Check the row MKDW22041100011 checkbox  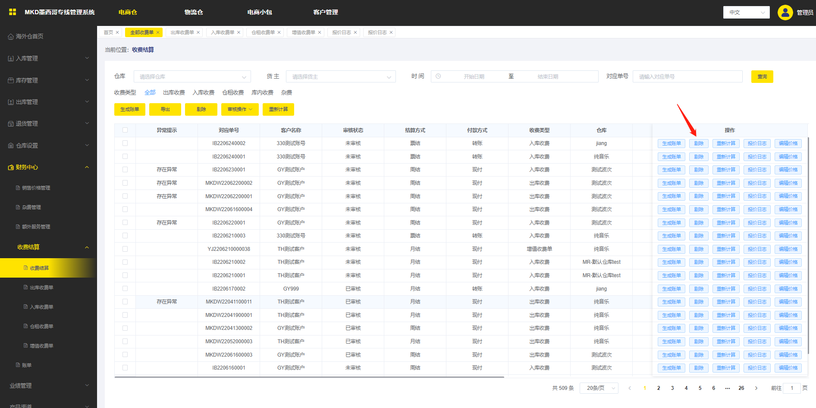tap(125, 302)
